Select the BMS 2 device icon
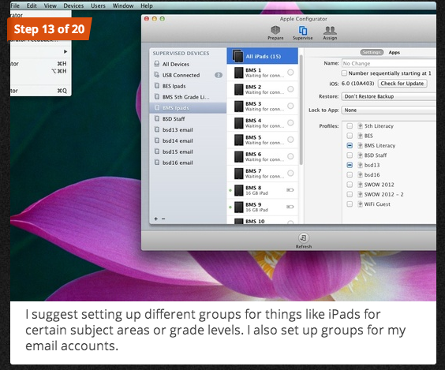 [239, 89]
